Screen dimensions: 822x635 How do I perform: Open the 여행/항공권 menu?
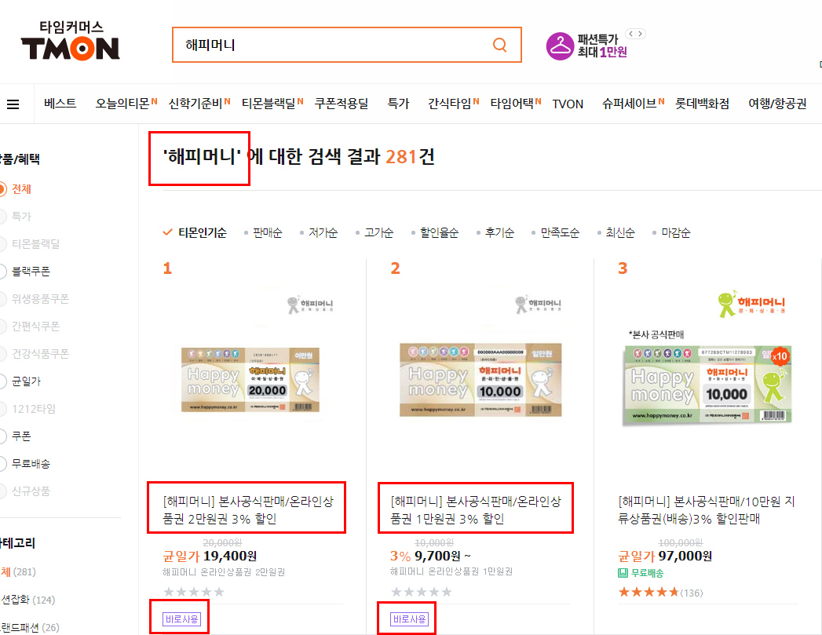(x=777, y=103)
